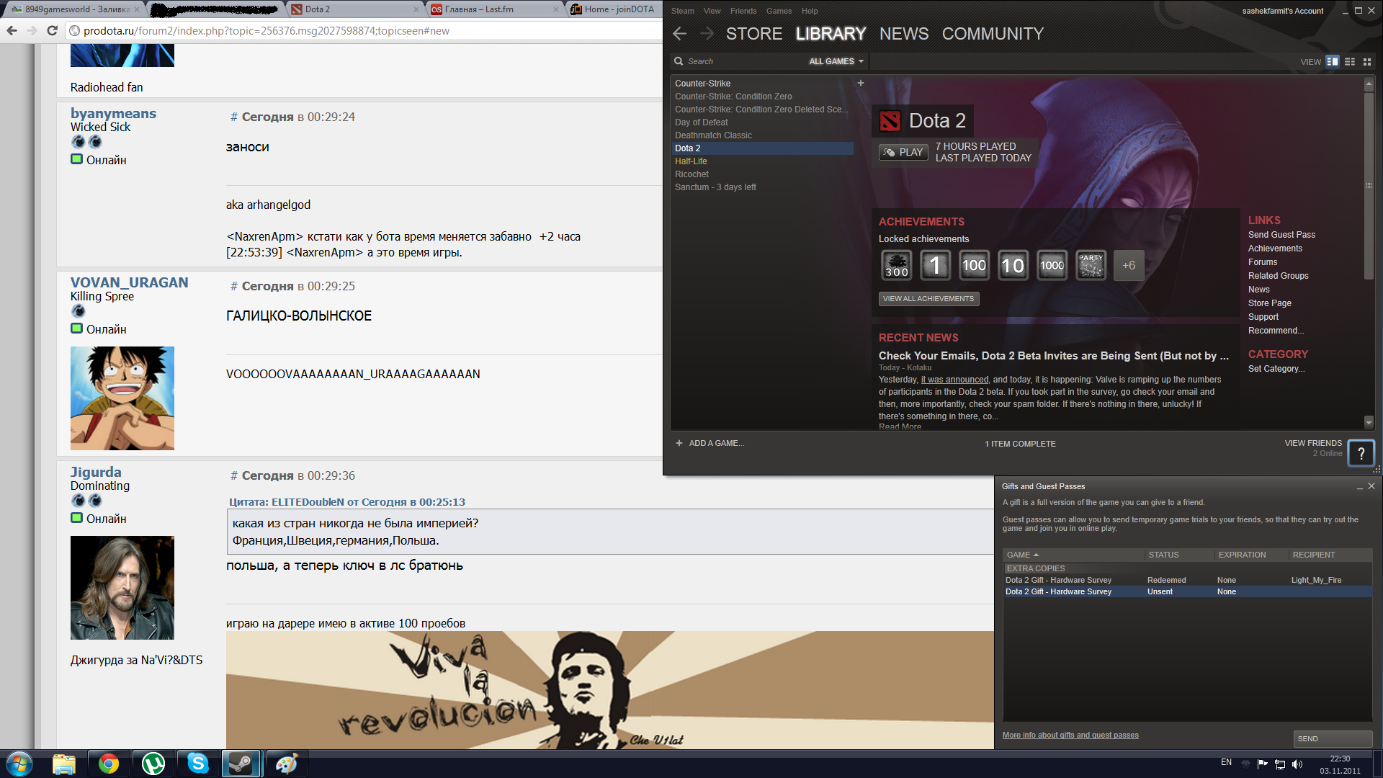
Task: Switch to detail view icon in Steam
Action: 1333,62
